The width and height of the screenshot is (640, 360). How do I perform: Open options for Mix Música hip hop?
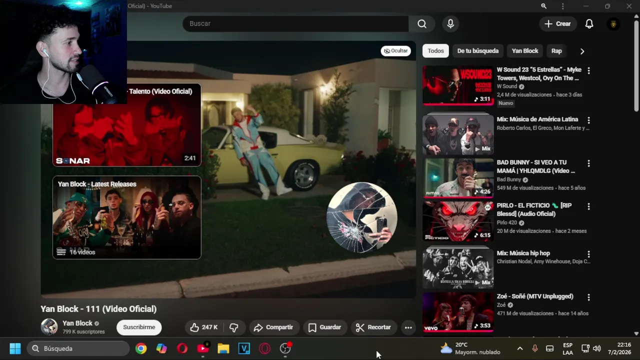click(x=588, y=254)
